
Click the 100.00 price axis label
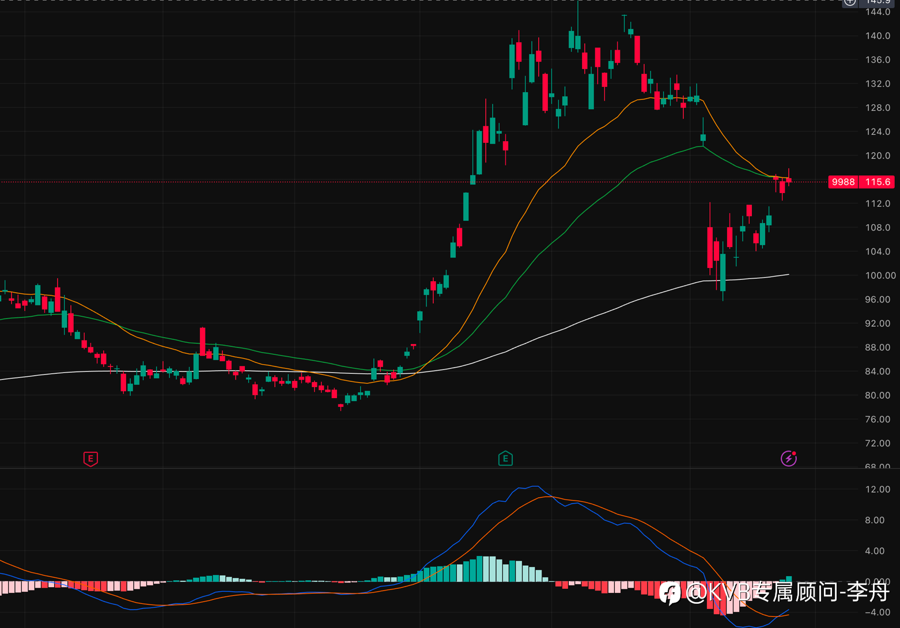[880, 275]
